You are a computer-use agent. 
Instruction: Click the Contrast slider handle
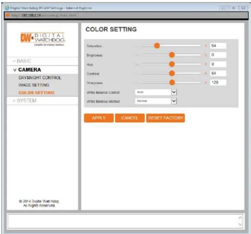coord(172,73)
